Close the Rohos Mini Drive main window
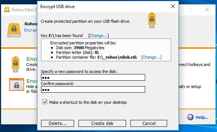The width and height of the screenshot is (217, 132). click(207, 10)
